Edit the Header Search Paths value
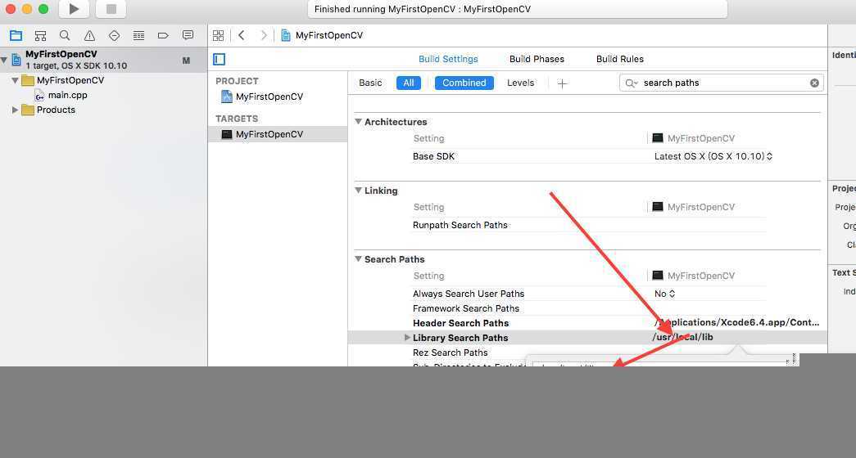Image resolution: width=856 pixels, height=458 pixels. pos(736,323)
